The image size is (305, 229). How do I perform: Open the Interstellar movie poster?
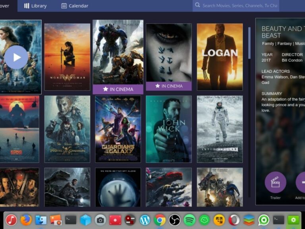pyautogui.click(x=220, y=129)
